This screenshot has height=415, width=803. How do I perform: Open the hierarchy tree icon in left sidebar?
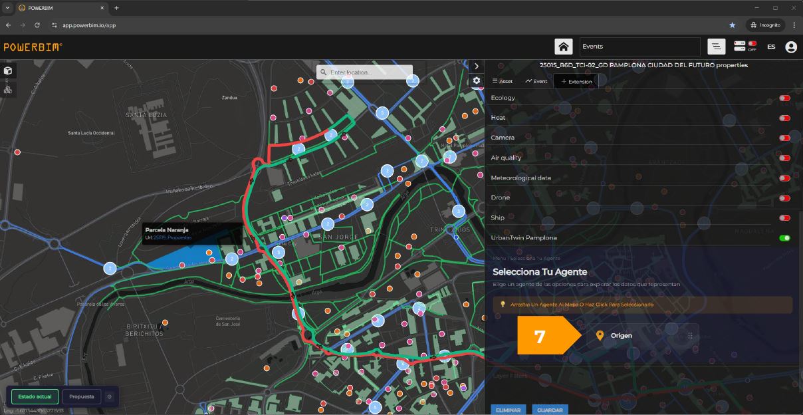tap(8, 89)
